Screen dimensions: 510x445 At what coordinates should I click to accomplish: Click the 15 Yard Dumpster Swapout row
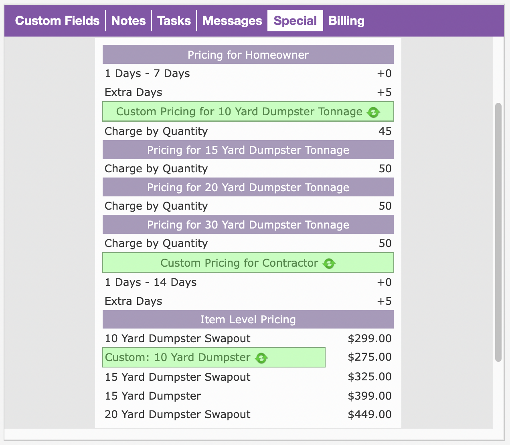tap(177, 377)
